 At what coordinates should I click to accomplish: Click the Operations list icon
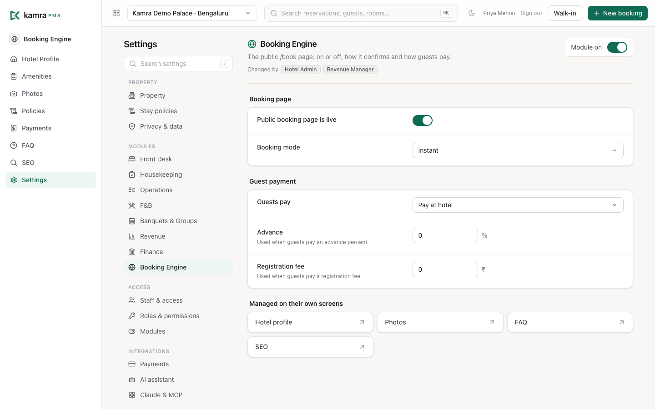pos(132,190)
